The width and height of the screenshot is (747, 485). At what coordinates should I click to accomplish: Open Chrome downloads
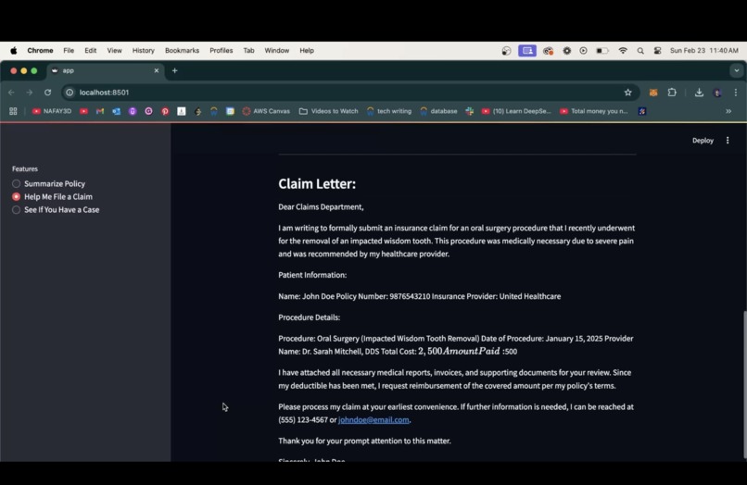coord(699,93)
